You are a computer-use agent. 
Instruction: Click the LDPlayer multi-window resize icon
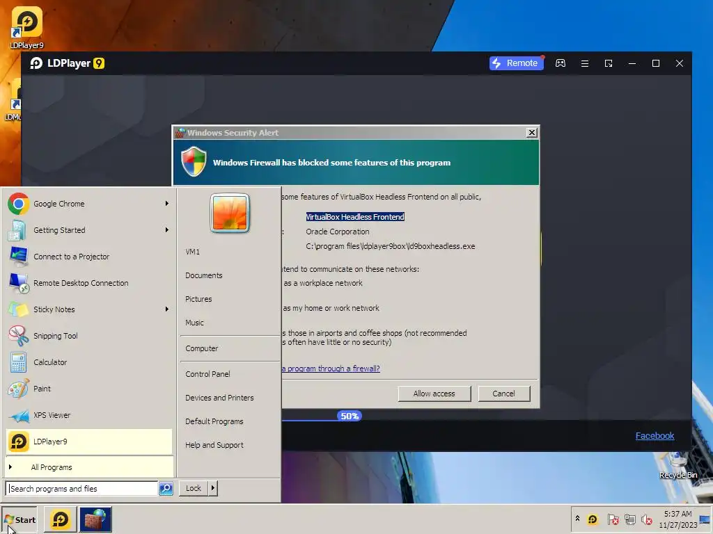[609, 63]
